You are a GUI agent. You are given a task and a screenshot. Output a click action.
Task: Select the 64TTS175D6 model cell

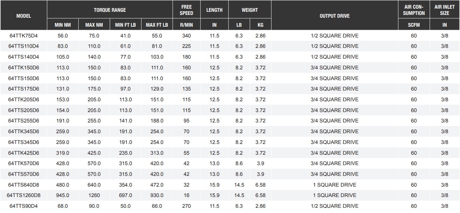(24, 89)
